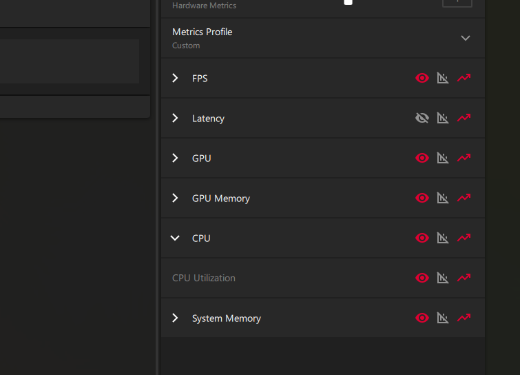This screenshot has height=375, width=520.
Task: Toggle CPU Utilization eye icon
Action: pyautogui.click(x=422, y=278)
